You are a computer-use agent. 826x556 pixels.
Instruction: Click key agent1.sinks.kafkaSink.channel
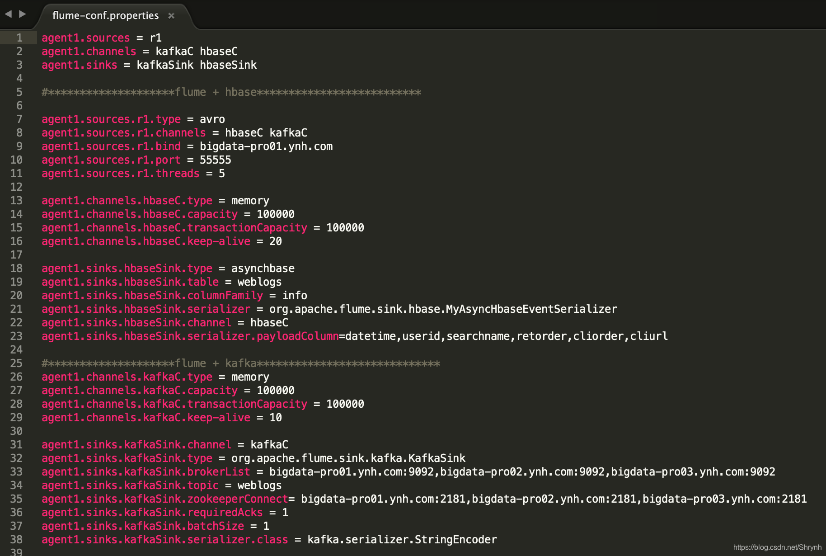pyautogui.click(x=136, y=444)
